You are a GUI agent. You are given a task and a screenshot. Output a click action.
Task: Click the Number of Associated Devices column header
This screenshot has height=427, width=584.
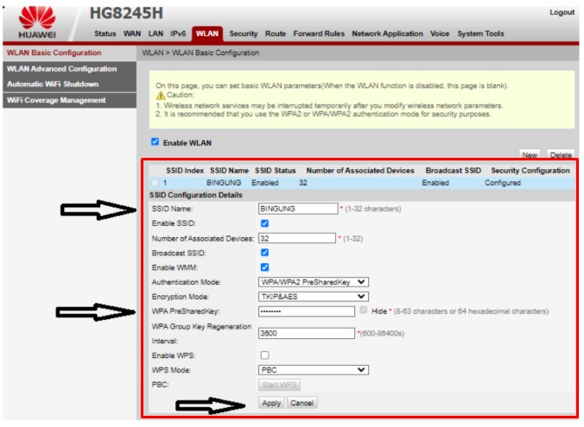[x=360, y=170]
